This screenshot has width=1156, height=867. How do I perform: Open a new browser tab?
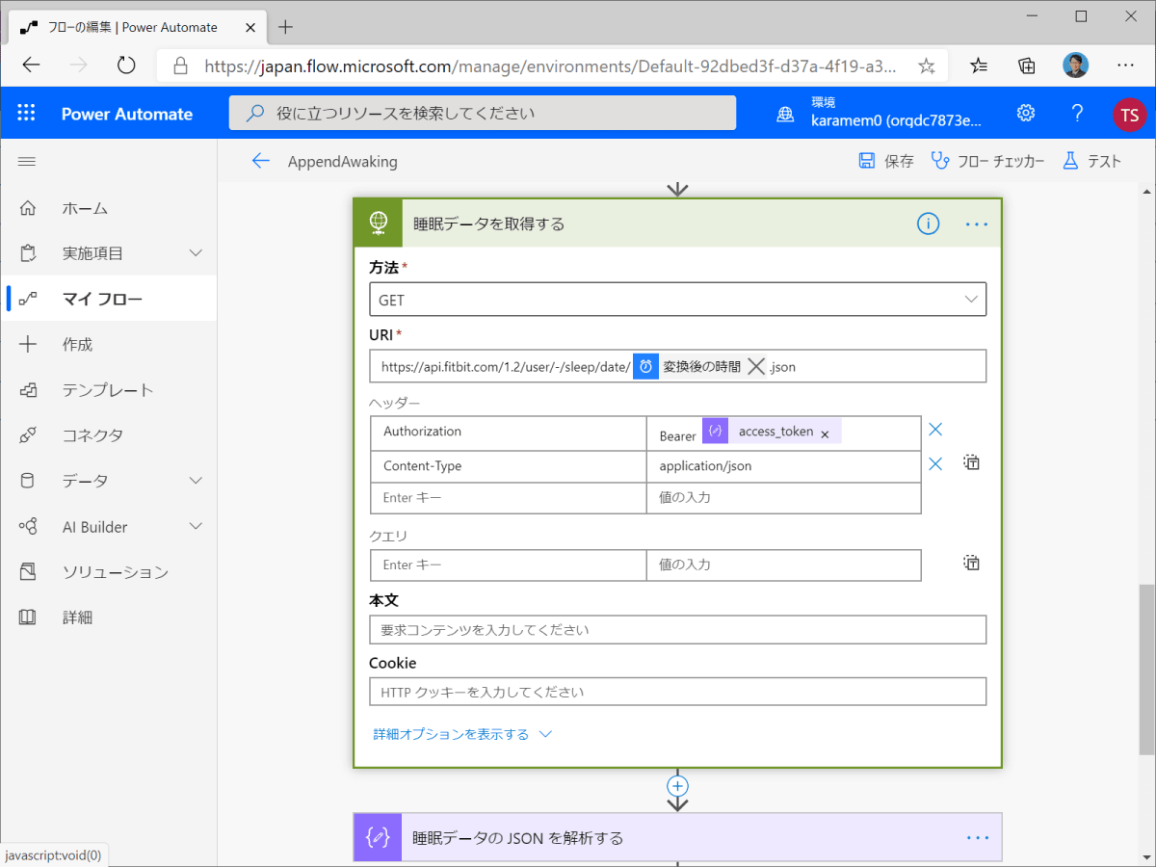point(285,26)
